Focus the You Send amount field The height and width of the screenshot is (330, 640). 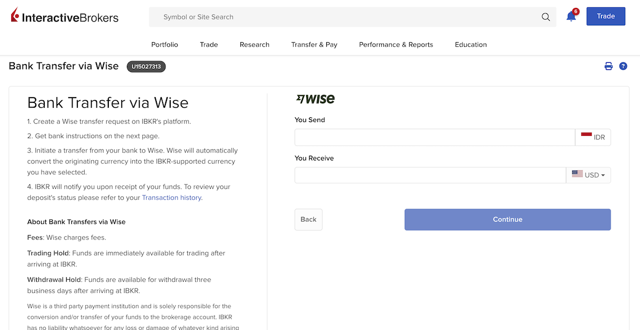435,138
